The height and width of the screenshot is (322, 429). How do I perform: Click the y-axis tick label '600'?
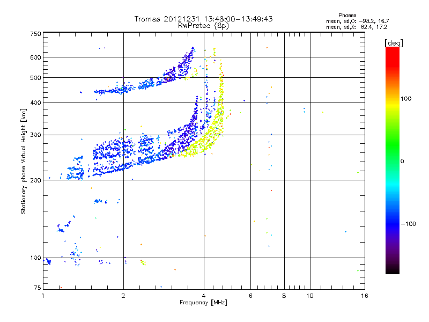click(x=35, y=57)
